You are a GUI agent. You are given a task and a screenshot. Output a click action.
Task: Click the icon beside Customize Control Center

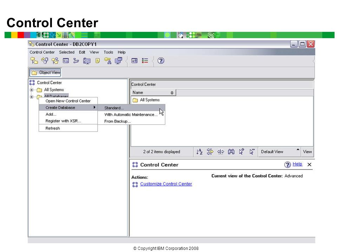[135, 184]
